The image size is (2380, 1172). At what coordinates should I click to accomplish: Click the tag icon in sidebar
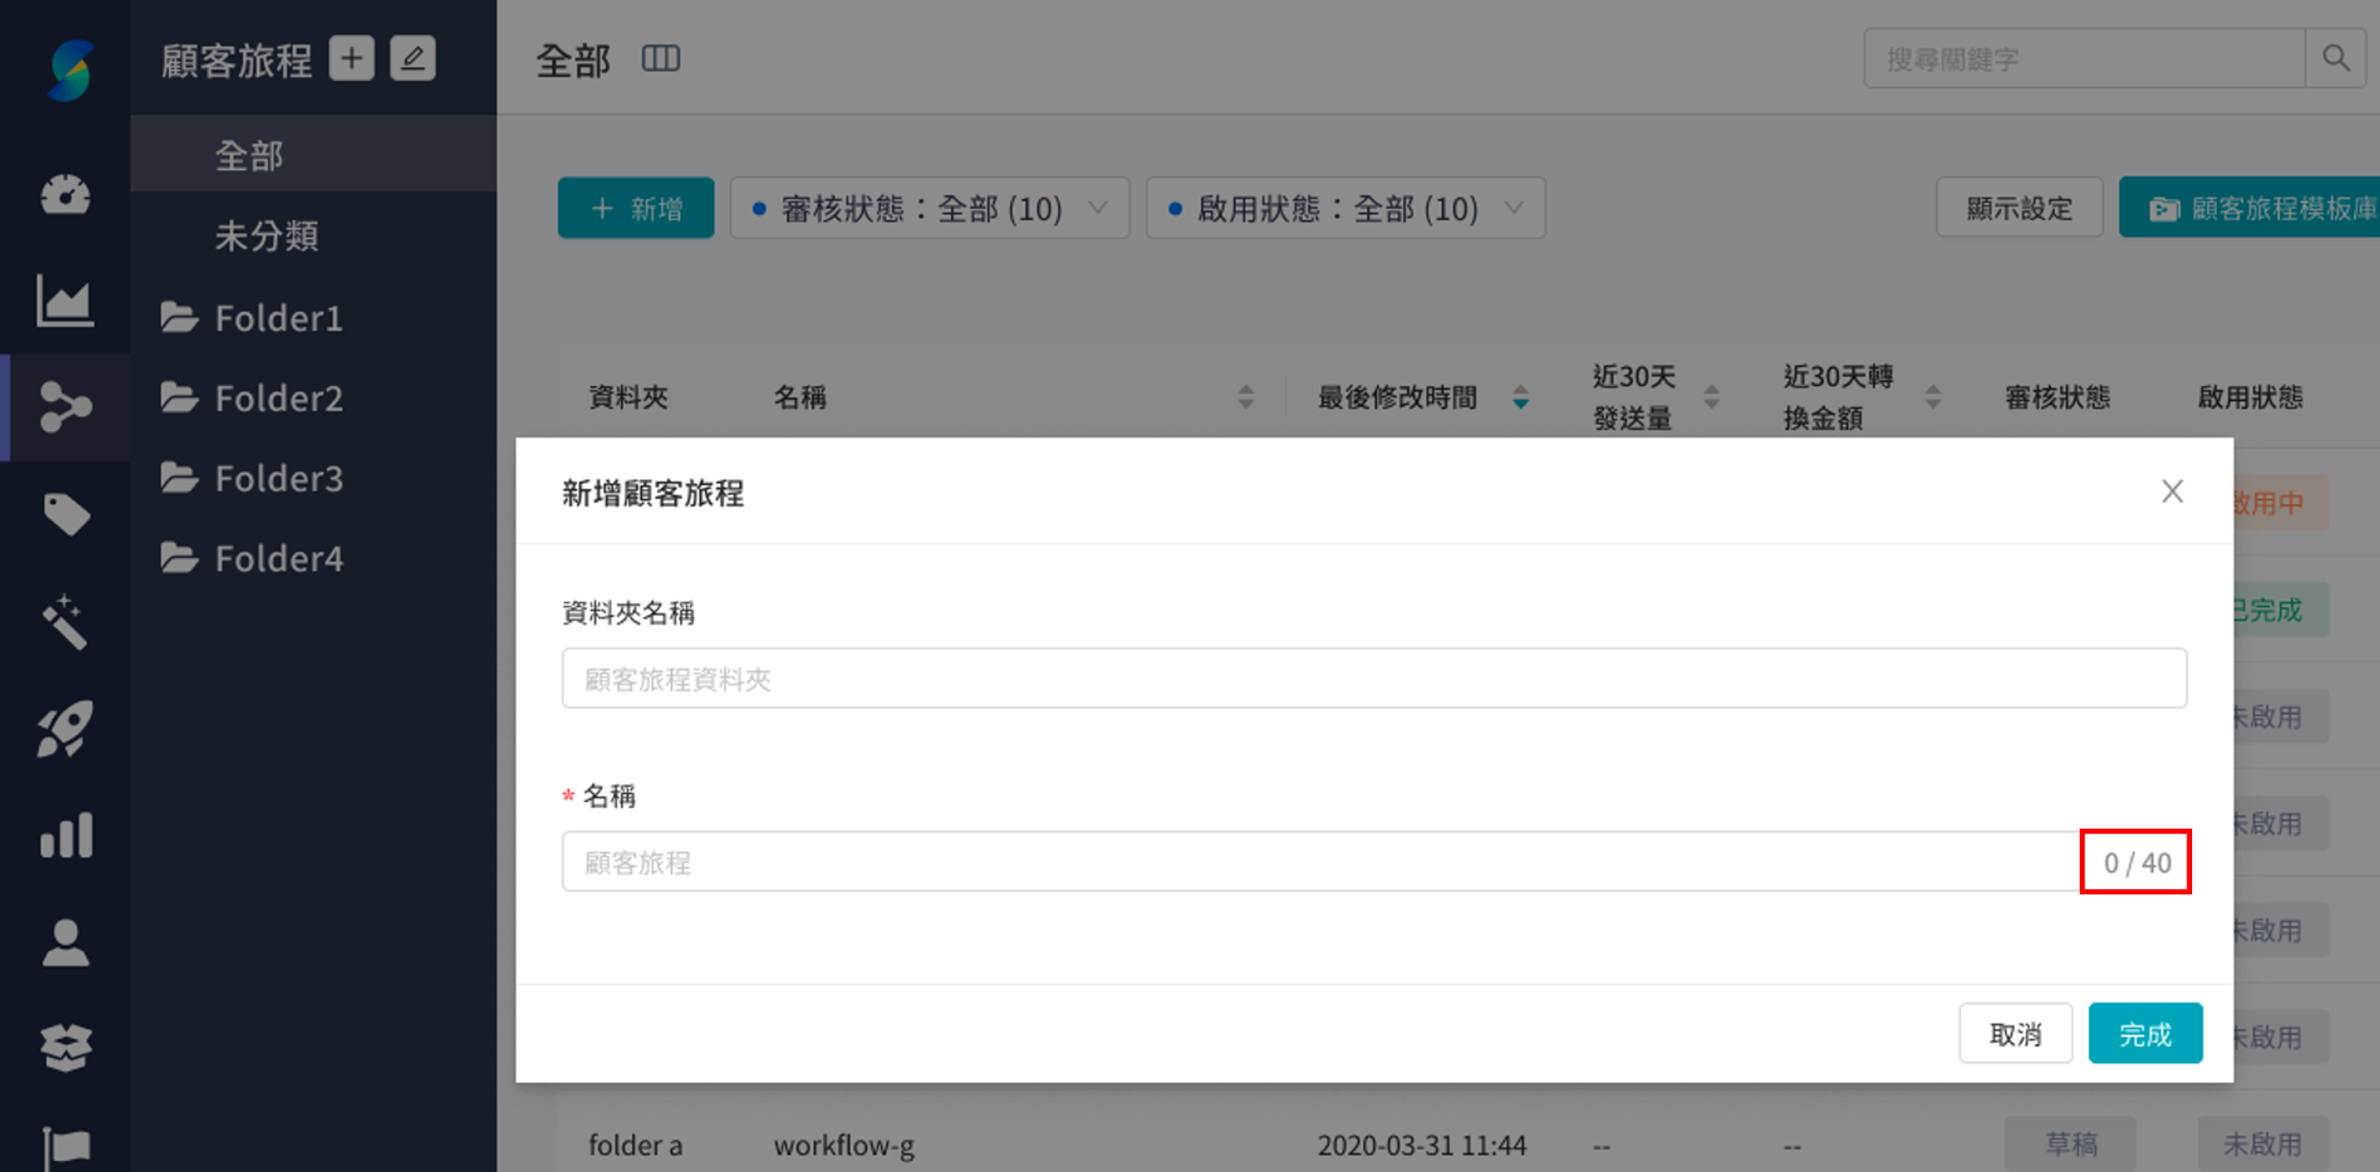[64, 515]
